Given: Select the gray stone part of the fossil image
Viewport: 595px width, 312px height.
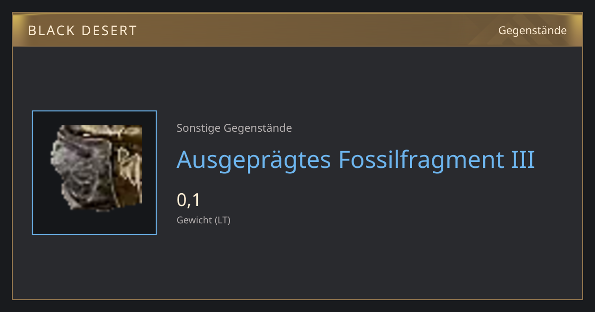Looking at the screenshot, I should 82,171.
